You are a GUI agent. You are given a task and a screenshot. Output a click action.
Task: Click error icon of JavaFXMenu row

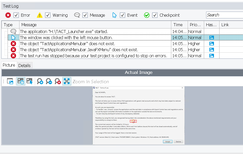13,50
